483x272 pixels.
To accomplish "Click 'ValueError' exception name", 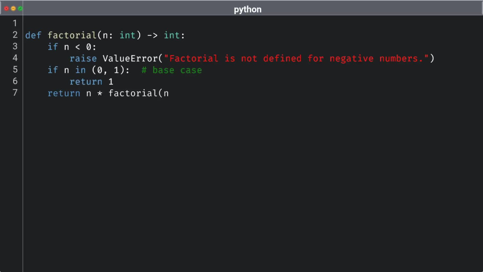I will click(130, 58).
